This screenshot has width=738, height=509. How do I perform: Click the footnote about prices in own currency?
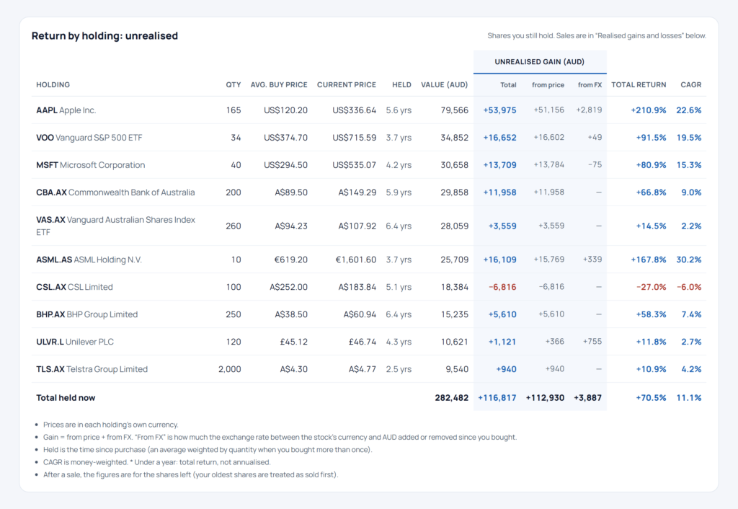click(110, 425)
